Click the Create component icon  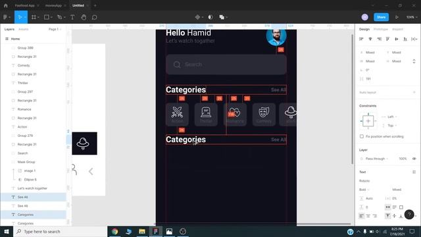coord(197,17)
